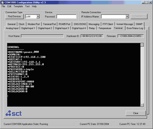
Task: Click the terminal vertical scrollbar track
Action: 142,75
